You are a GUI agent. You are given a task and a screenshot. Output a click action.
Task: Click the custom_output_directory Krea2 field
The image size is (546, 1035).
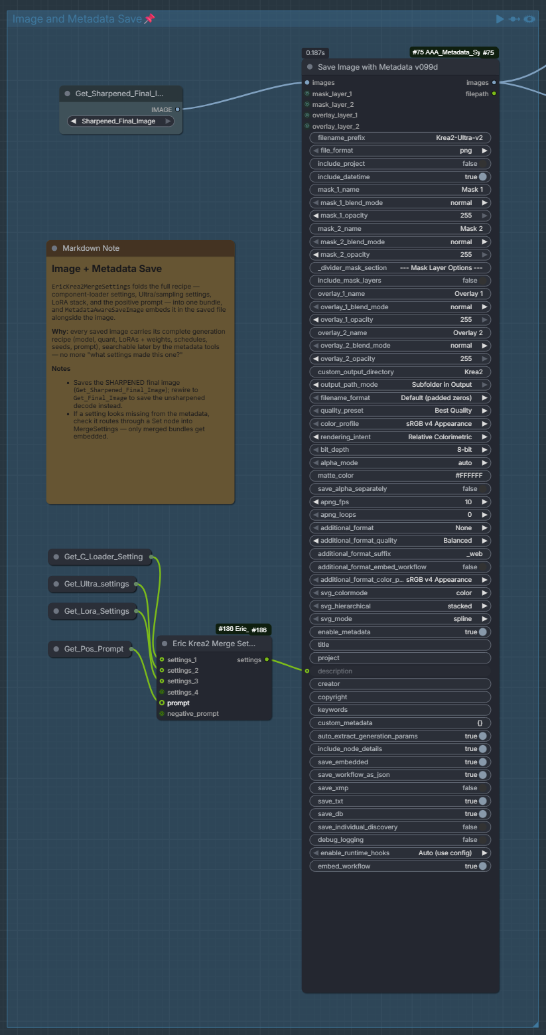coord(400,372)
